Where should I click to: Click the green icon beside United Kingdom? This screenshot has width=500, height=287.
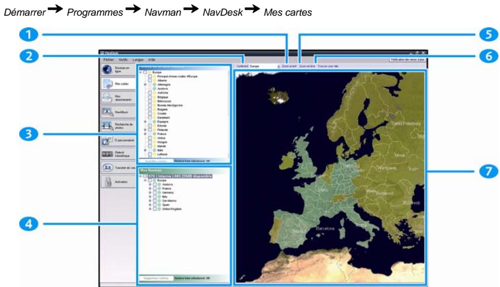[x=160, y=209]
